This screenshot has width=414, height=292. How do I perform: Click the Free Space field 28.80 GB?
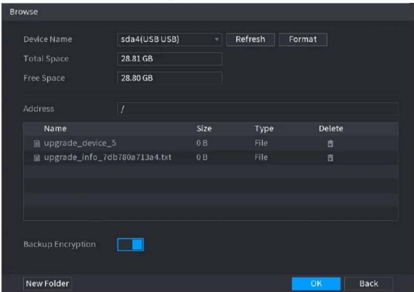169,78
